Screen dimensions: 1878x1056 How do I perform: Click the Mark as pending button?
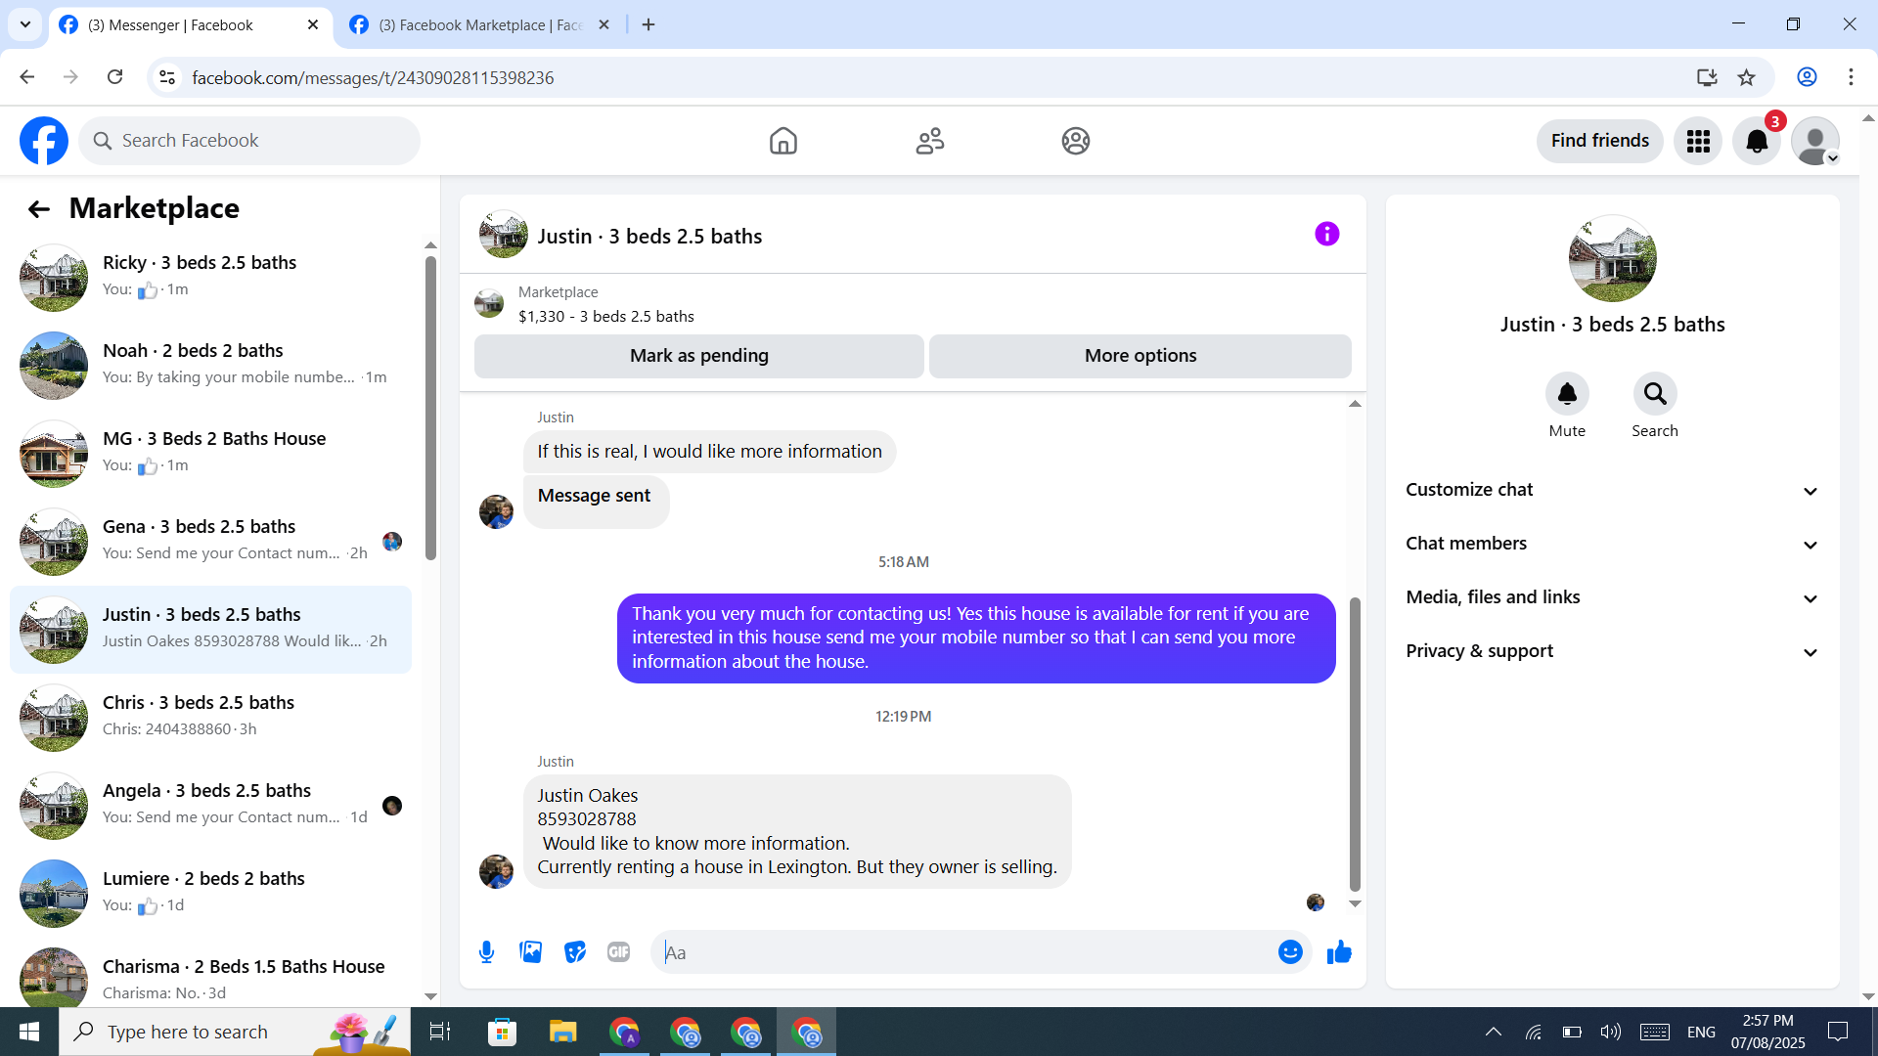698,356
